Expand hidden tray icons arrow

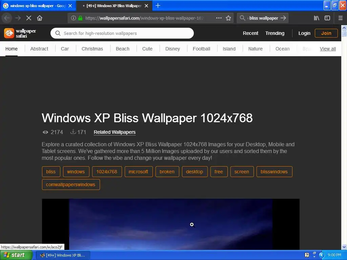click(x=322, y=255)
